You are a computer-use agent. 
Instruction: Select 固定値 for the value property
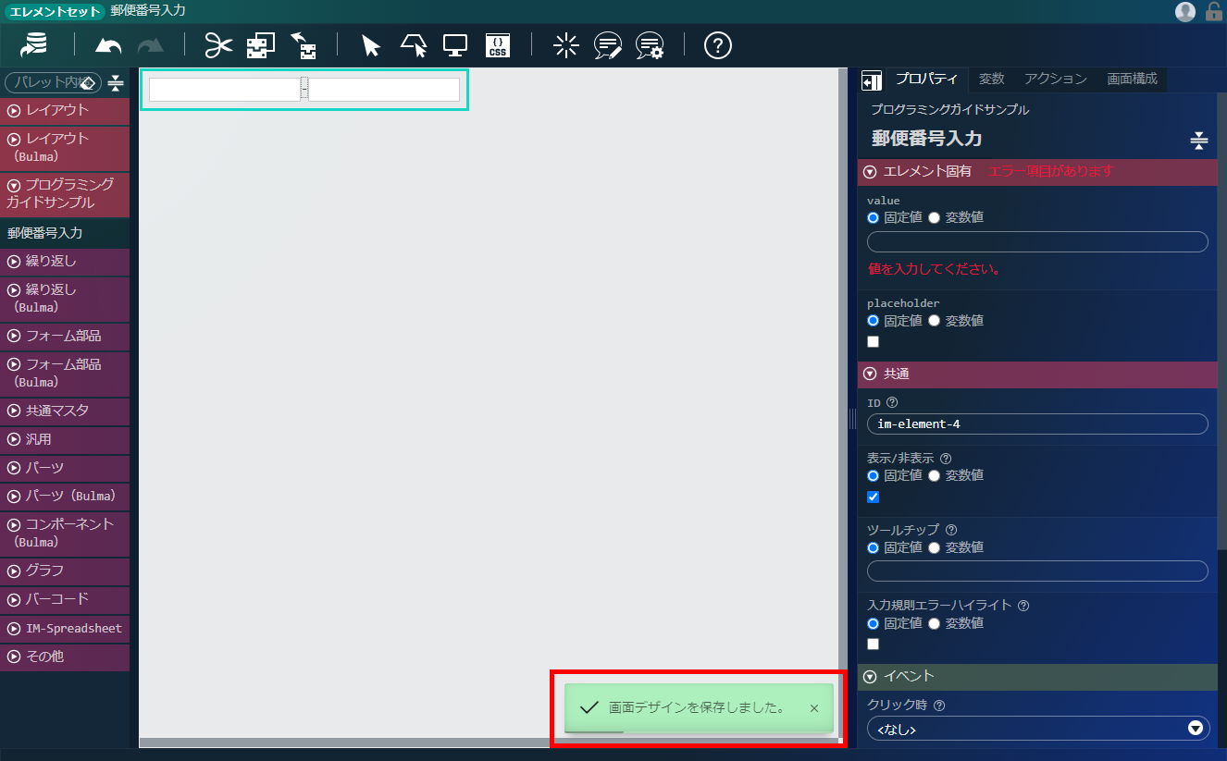[x=873, y=218]
